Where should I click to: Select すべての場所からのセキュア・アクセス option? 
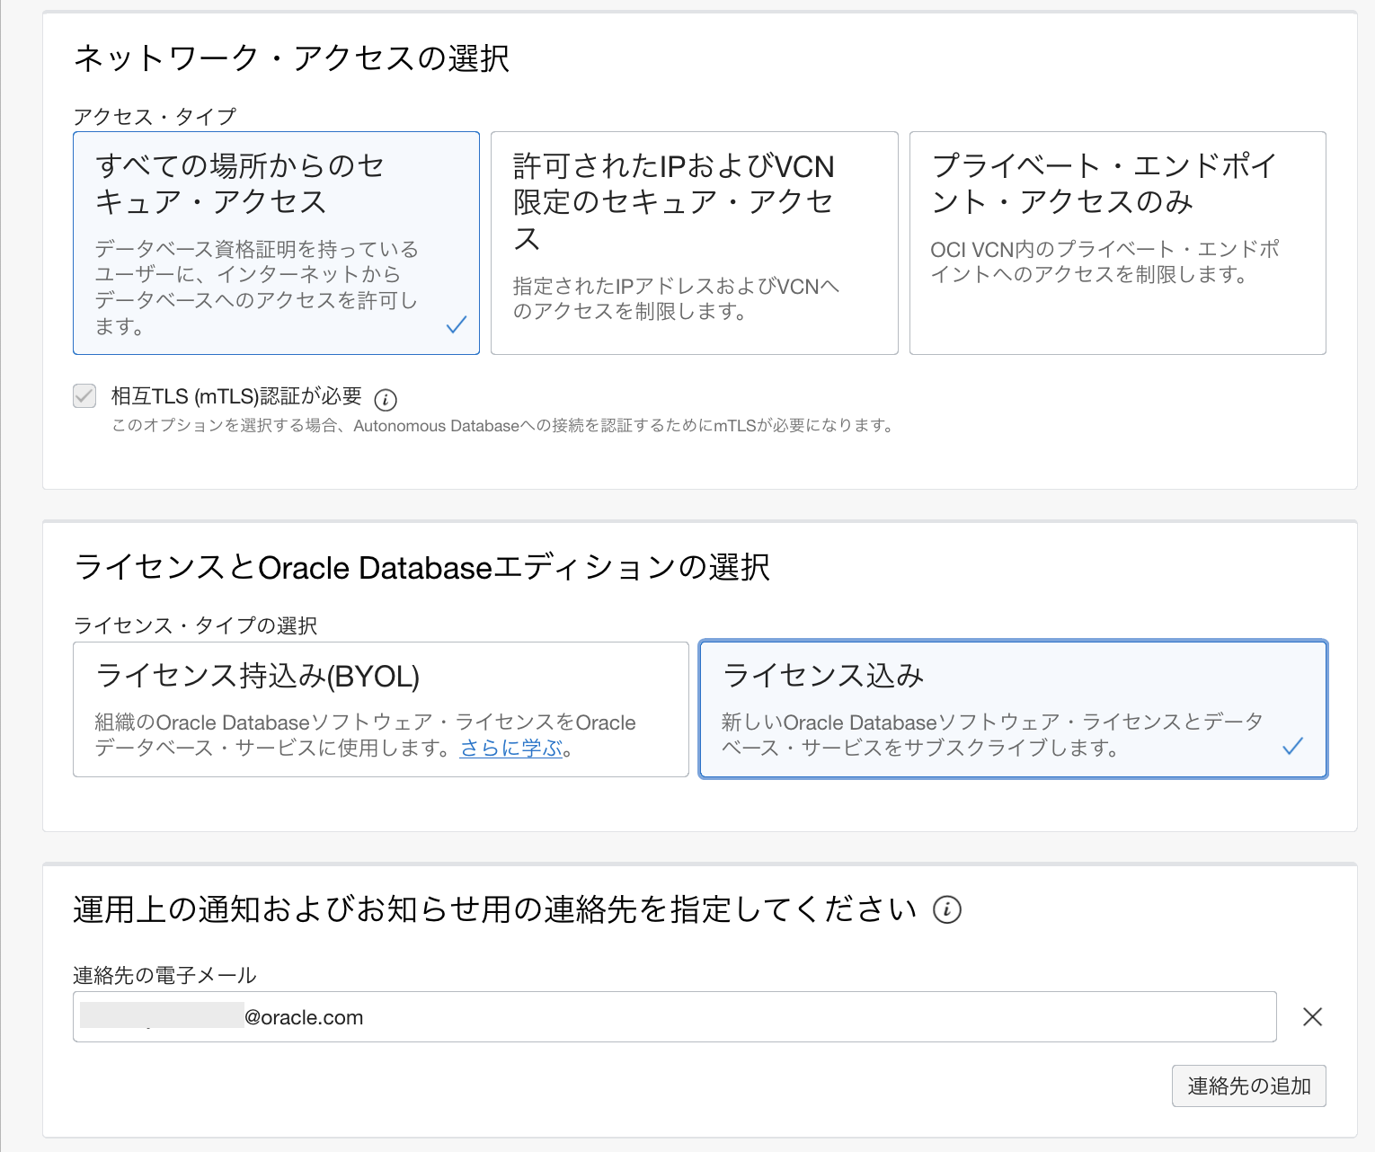(276, 243)
